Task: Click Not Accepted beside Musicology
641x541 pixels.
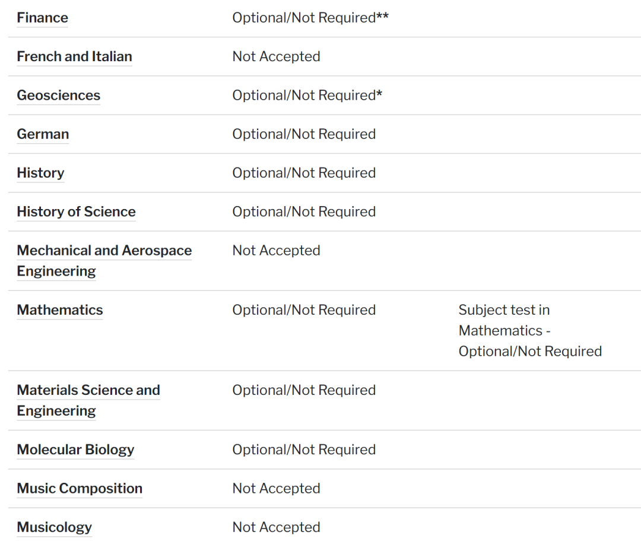Action: [276, 527]
